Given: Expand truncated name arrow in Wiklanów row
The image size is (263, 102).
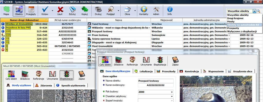Looking at the screenshot, I should [x=149, y=28].
